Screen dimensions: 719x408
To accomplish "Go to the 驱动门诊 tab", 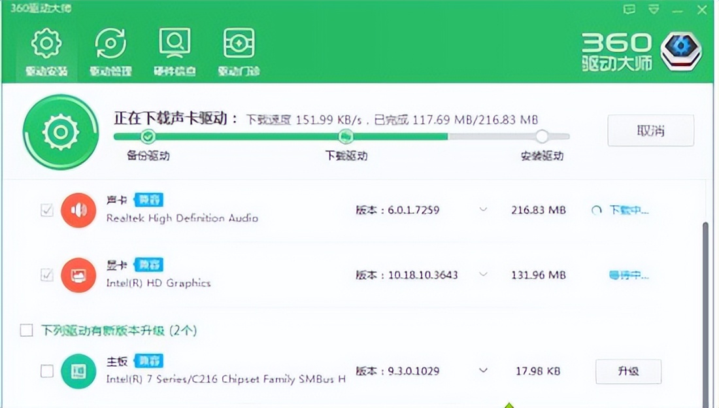I will tap(239, 52).
